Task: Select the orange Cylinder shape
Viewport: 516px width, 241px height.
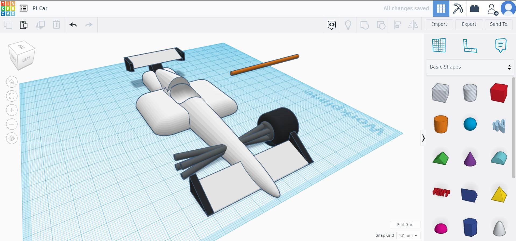Action: 441,124
